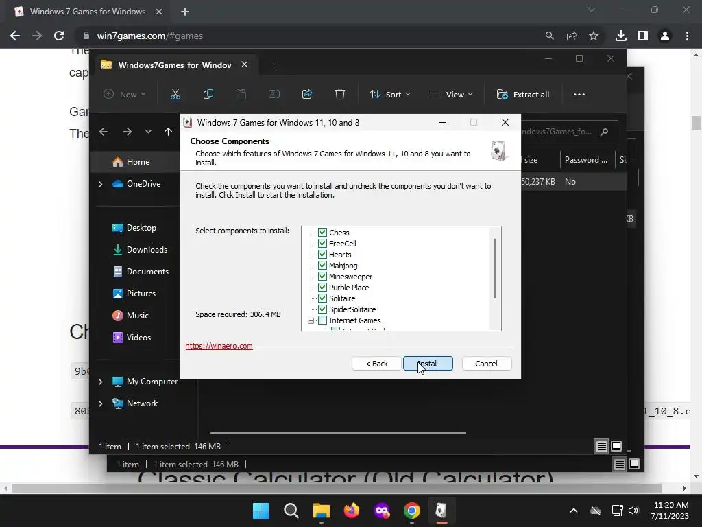The image size is (702, 527).
Task: Click the Paste icon in Explorer toolbar
Action: (x=241, y=95)
